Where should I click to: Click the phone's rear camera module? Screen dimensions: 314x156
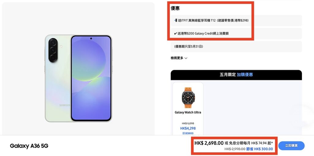pyautogui.click(x=53, y=50)
